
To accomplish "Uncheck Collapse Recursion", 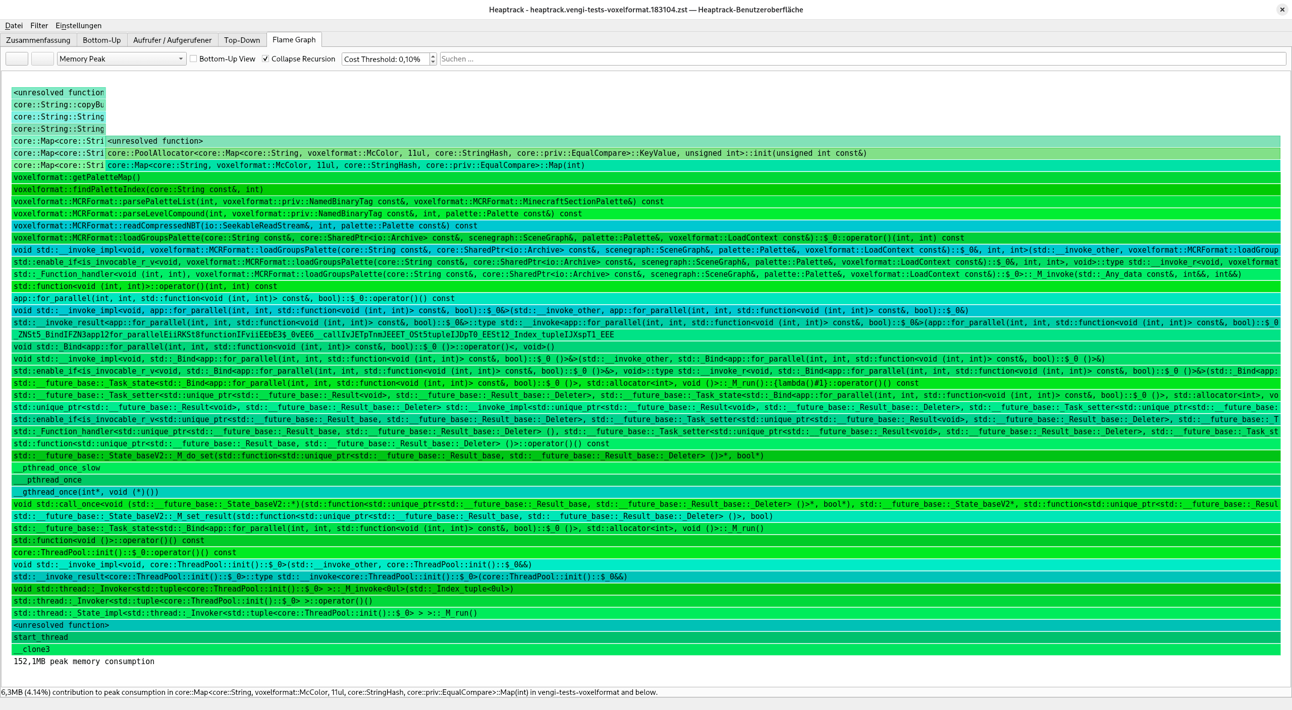I will tap(266, 59).
